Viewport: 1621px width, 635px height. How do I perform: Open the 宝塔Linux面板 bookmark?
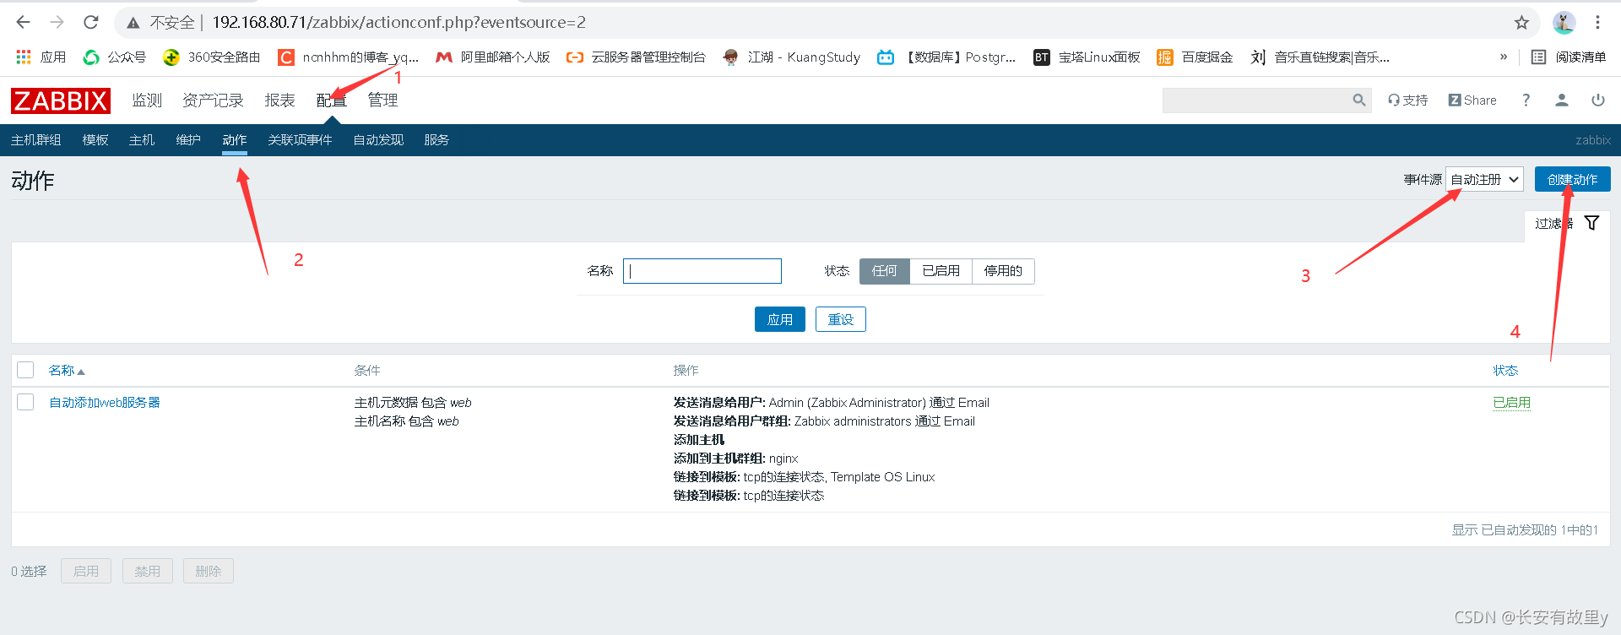(1087, 57)
